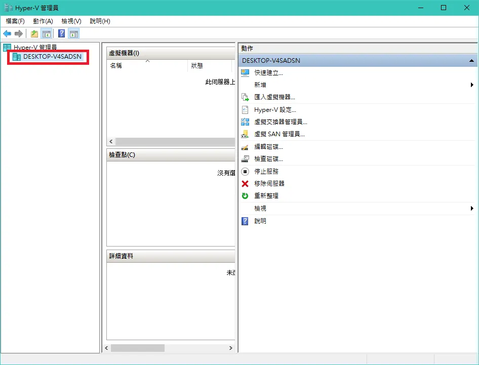Collapse the DESKTOP-V4SADSN actions section arrow

472,60
